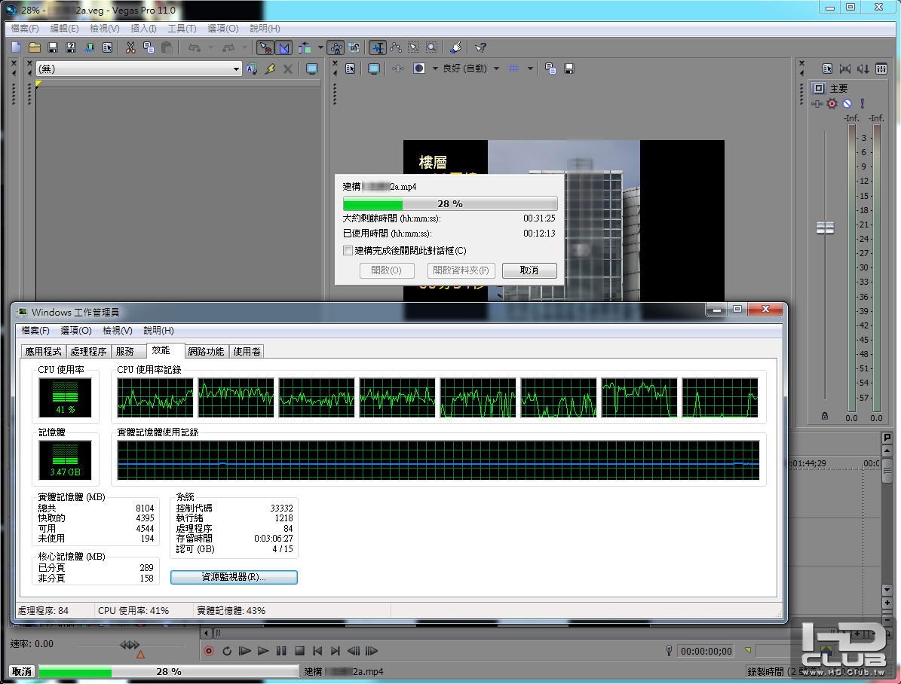
Task: Click the Stop button in transport bar
Action: 299,651
